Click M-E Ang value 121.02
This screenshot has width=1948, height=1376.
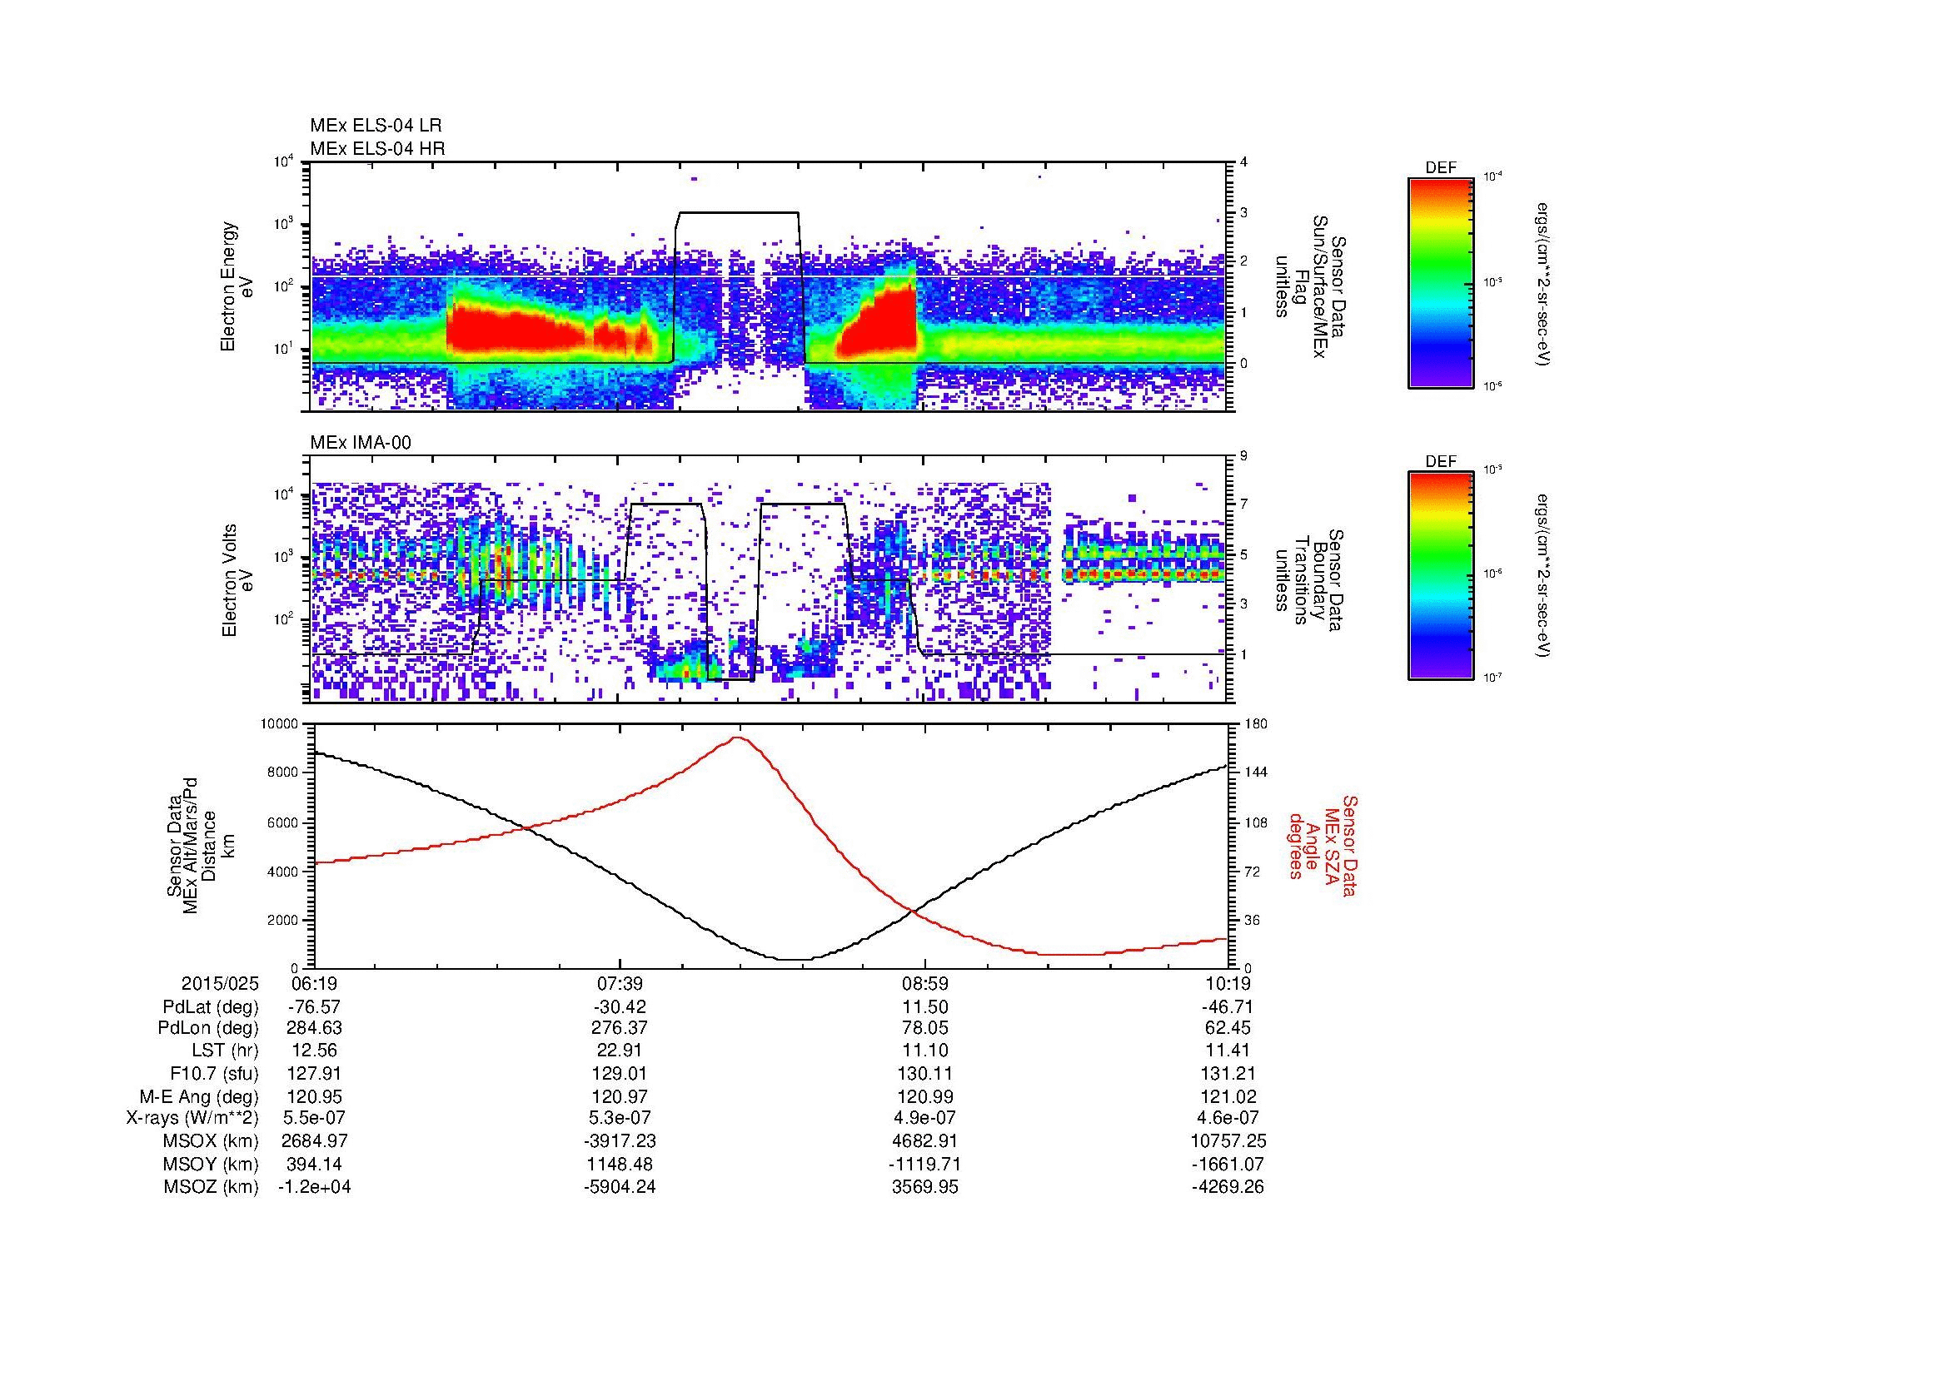(1229, 1097)
